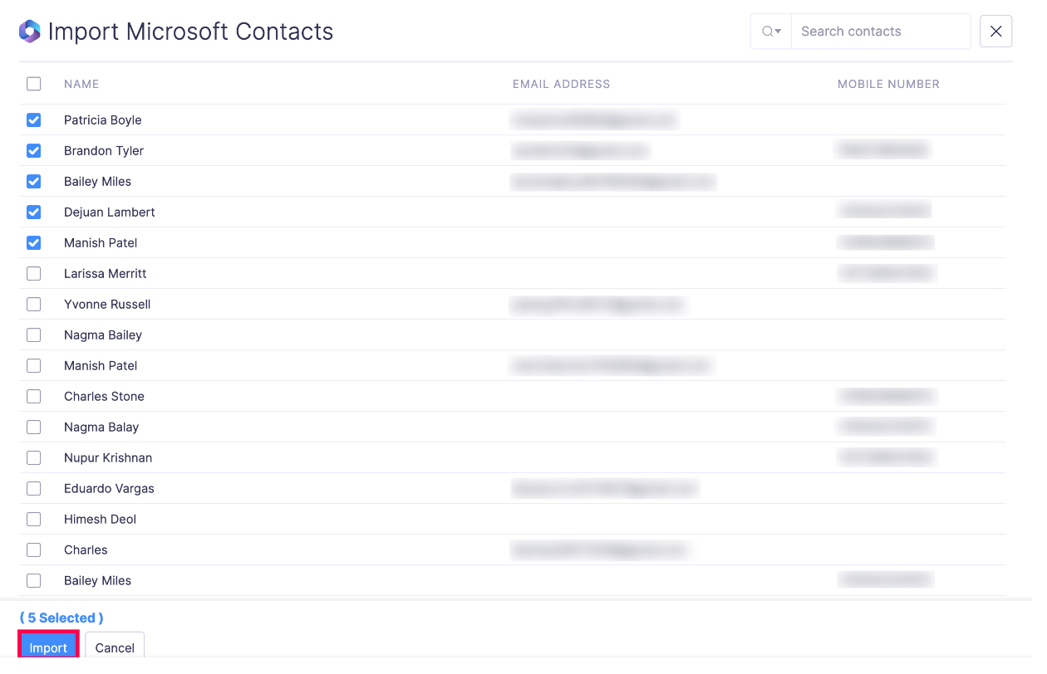Click the MOBILE NUMBER column header
This screenshot has height=674, width=1047.
click(888, 84)
